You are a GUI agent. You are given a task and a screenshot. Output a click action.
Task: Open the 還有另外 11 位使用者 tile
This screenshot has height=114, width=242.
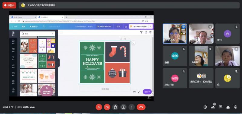(x=201, y=78)
